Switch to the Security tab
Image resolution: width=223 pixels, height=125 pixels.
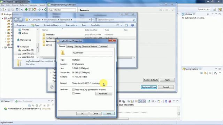[x=78, y=47]
